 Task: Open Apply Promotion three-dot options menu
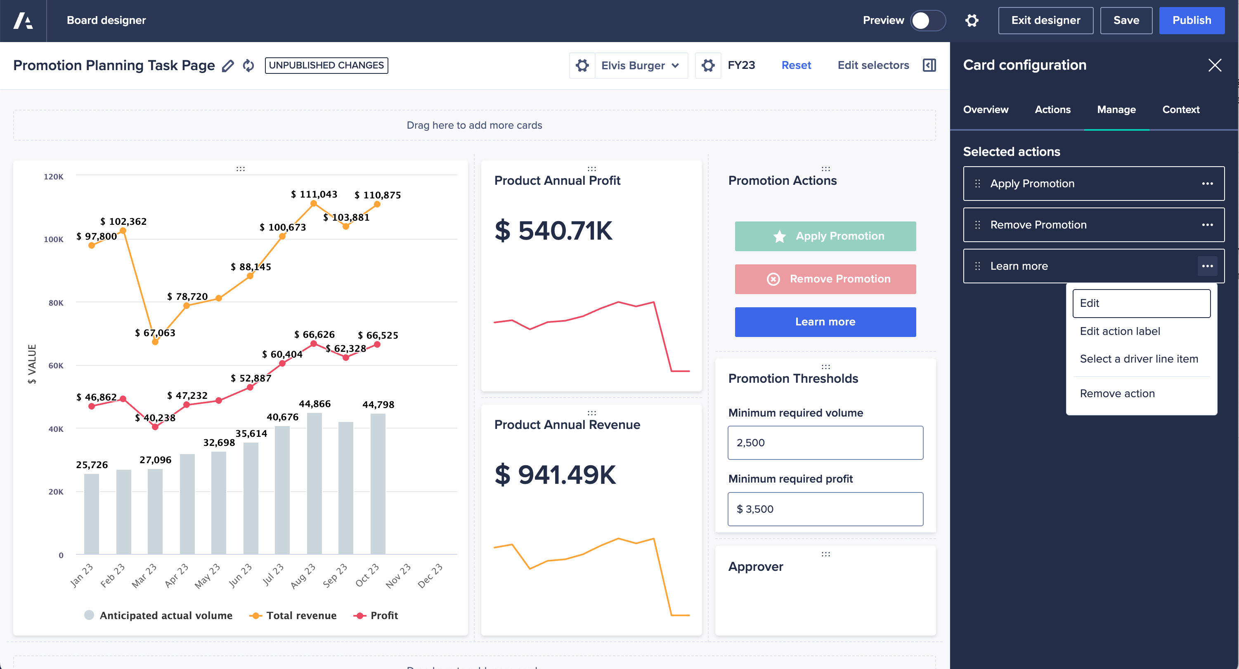click(x=1207, y=184)
